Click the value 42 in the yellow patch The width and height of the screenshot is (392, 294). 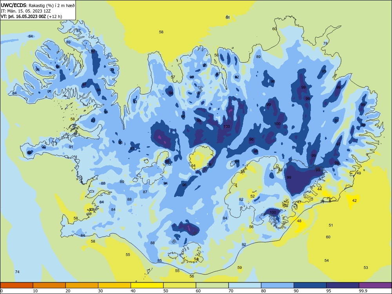point(354,200)
